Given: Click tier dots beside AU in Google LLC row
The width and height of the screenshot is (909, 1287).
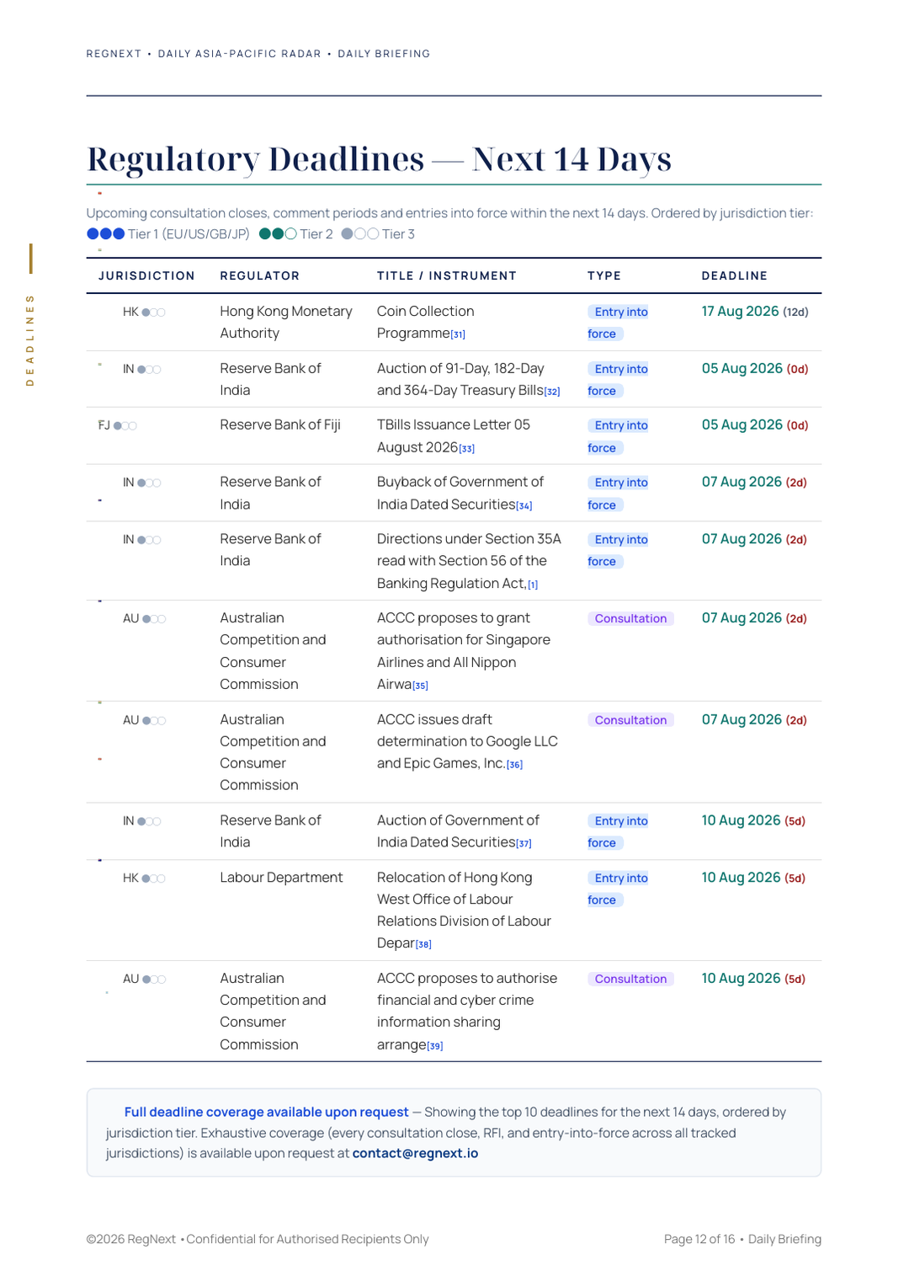Looking at the screenshot, I should tap(154, 721).
